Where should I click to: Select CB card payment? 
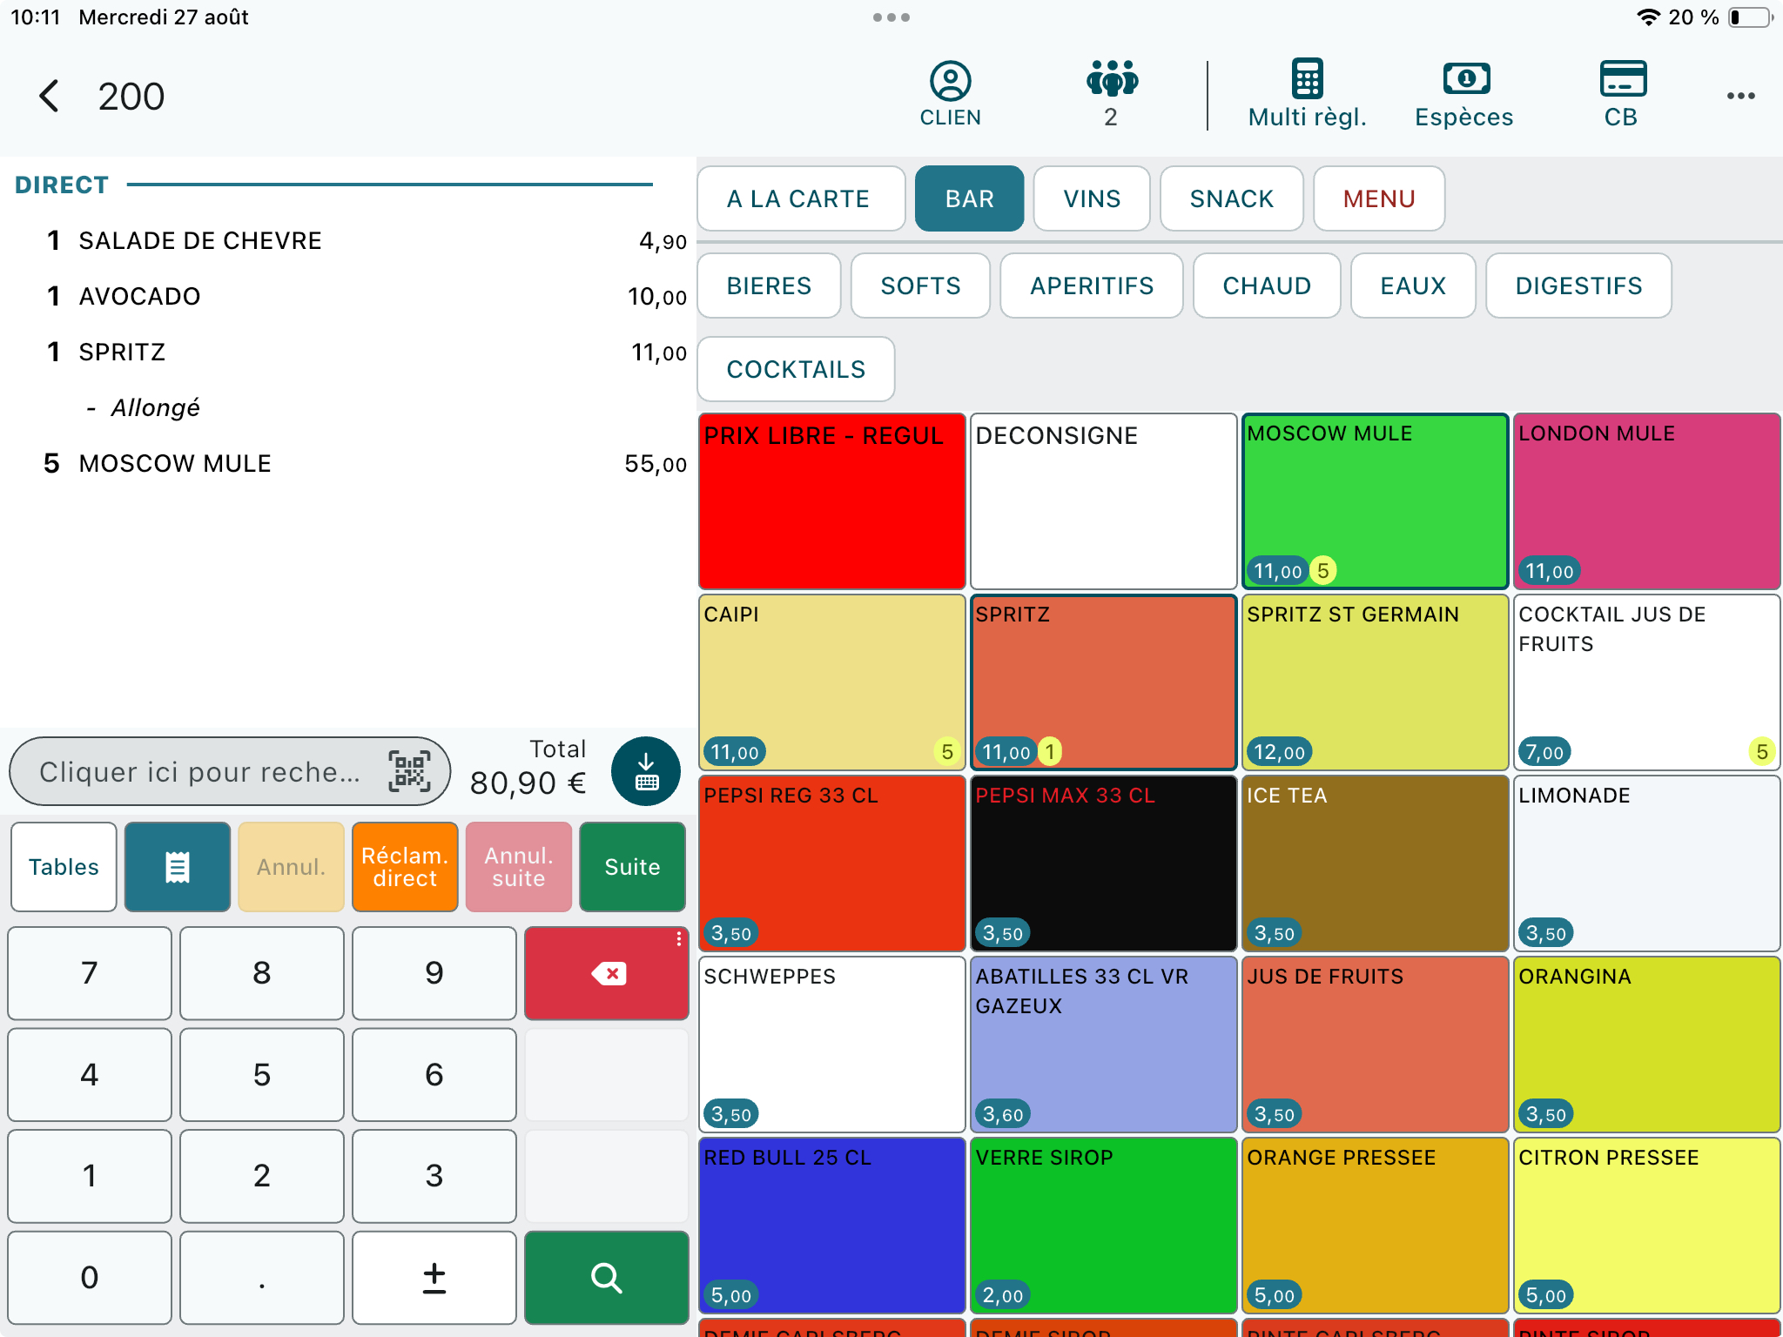click(x=1622, y=94)
